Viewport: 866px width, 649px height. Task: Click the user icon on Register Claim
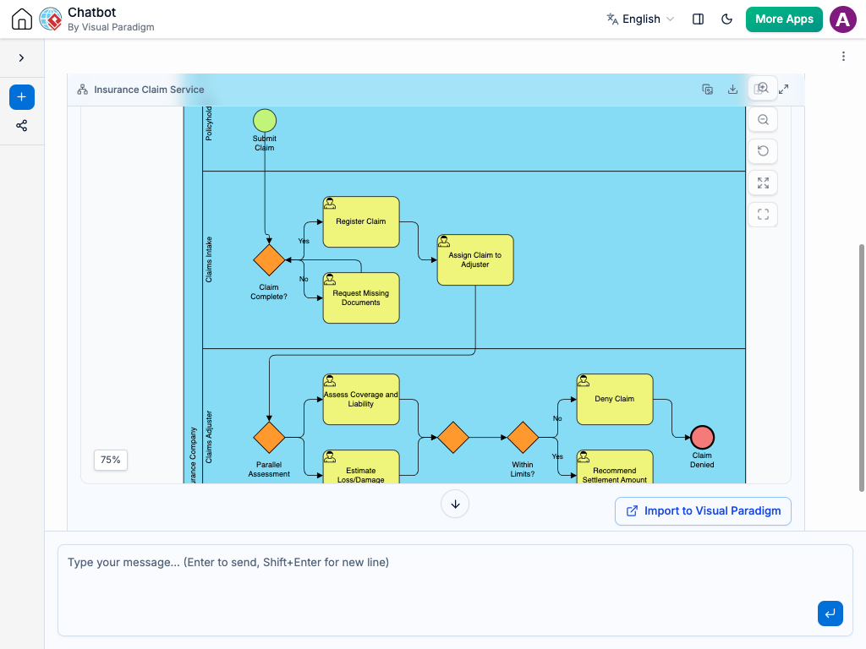tap(330, 204)
